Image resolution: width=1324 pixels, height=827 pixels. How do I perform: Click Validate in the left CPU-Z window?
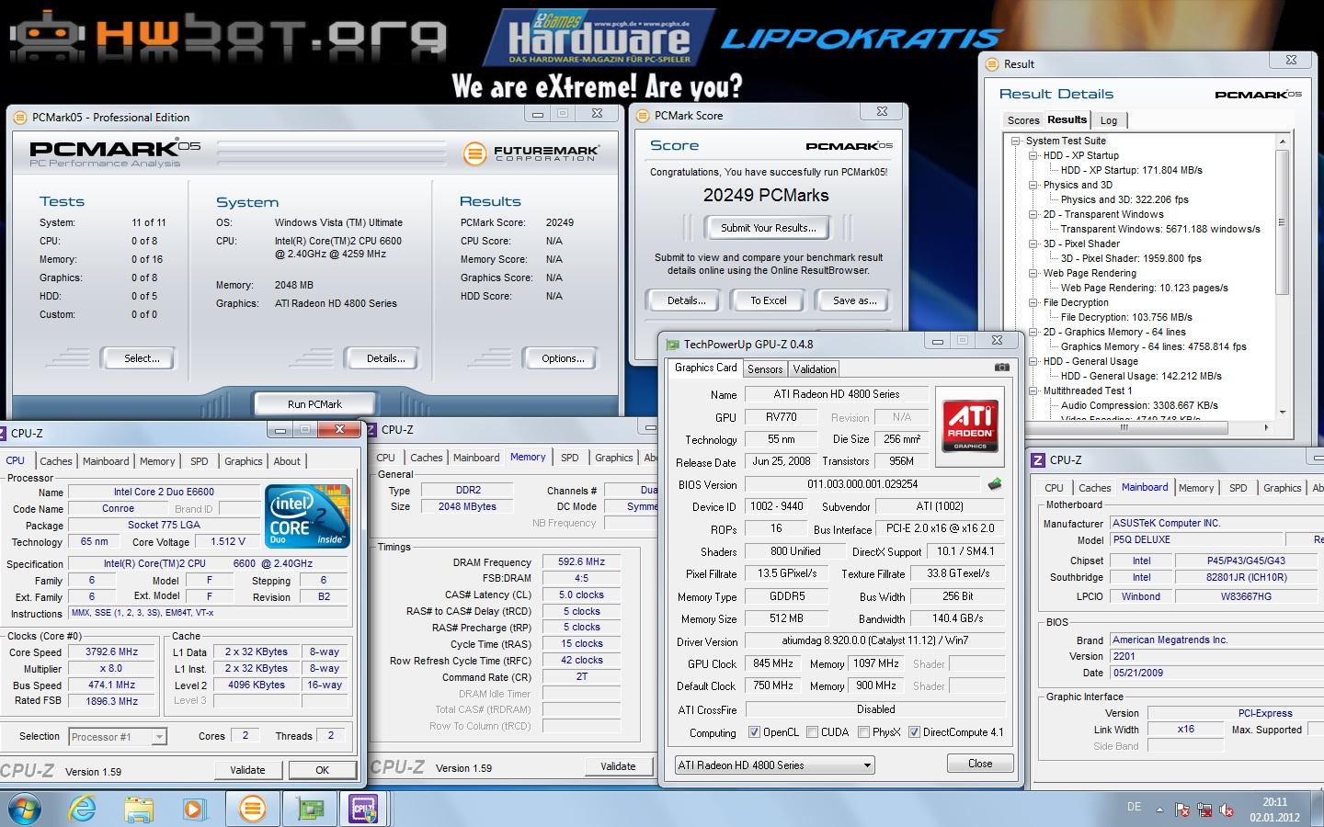(247, 770)
